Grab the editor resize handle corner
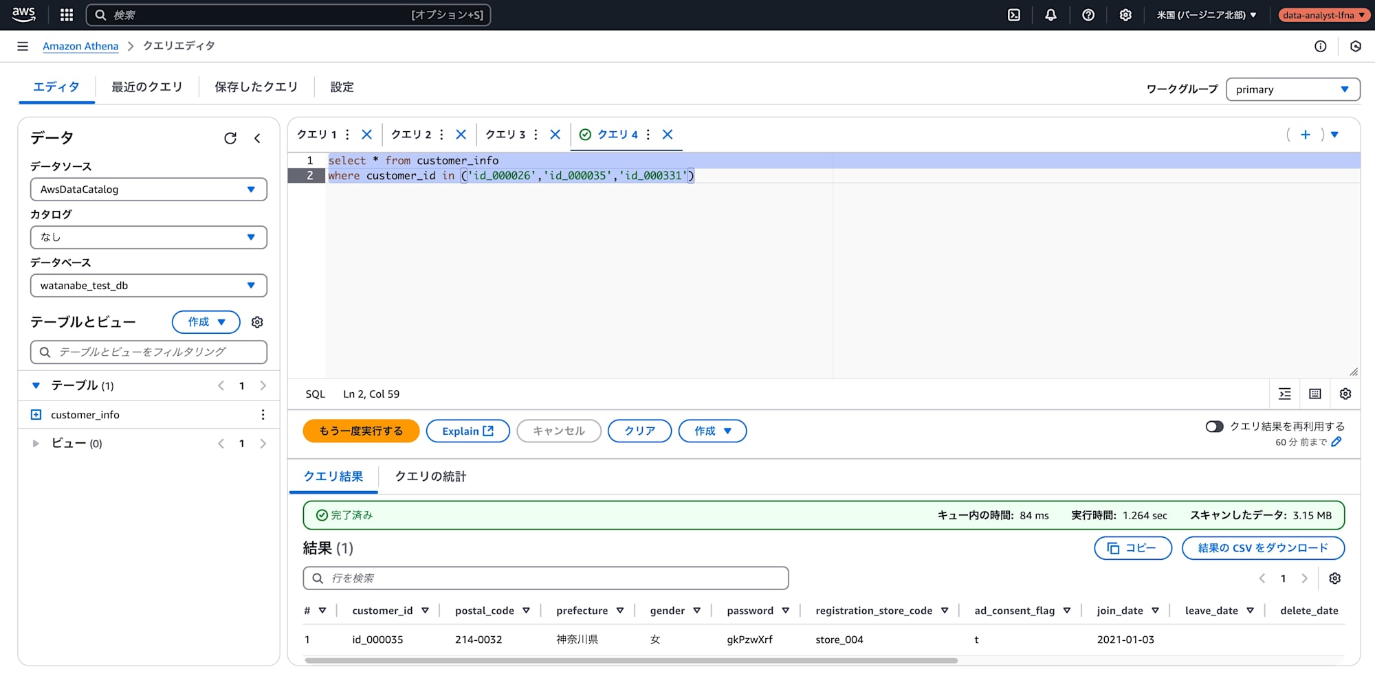Screen dimensions: 1375x691 [1353, 372]
